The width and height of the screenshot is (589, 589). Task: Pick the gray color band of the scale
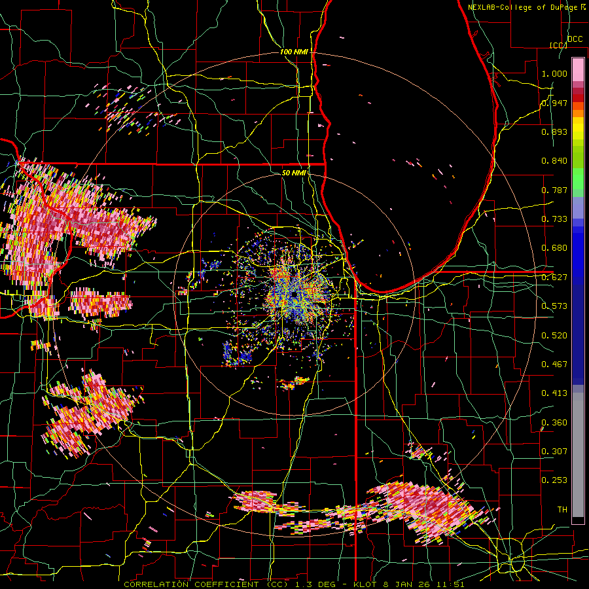click(578, 455)
